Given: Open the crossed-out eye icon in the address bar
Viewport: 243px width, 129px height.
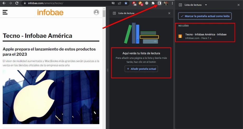Looking at the screenshot, I should tap(113, 3).
